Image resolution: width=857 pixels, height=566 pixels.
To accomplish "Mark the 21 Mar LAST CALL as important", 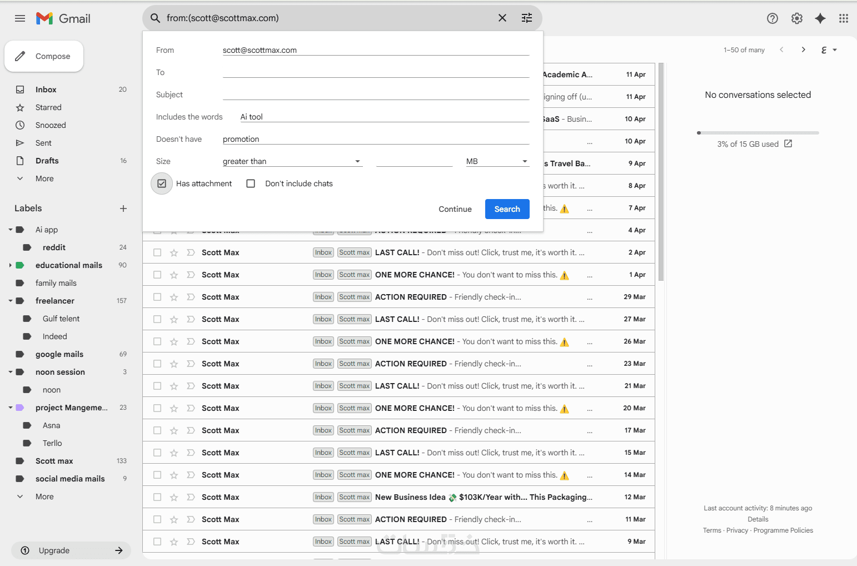I will (x=191, y=386).
